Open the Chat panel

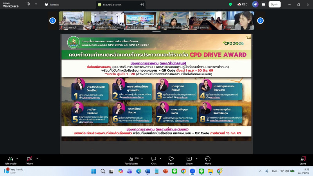153,159
